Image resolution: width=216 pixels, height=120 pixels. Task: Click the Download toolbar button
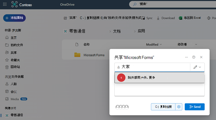pyautogui.click(x=166, y=18)
